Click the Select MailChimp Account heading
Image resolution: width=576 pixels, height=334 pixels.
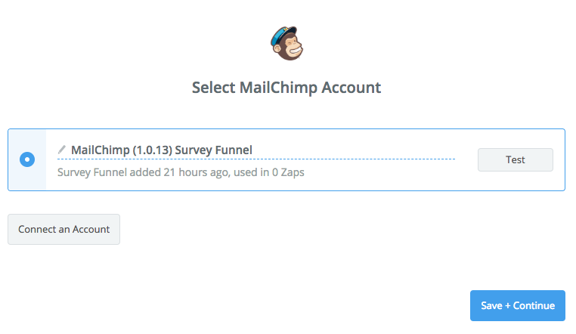click(x=286, y=88)
